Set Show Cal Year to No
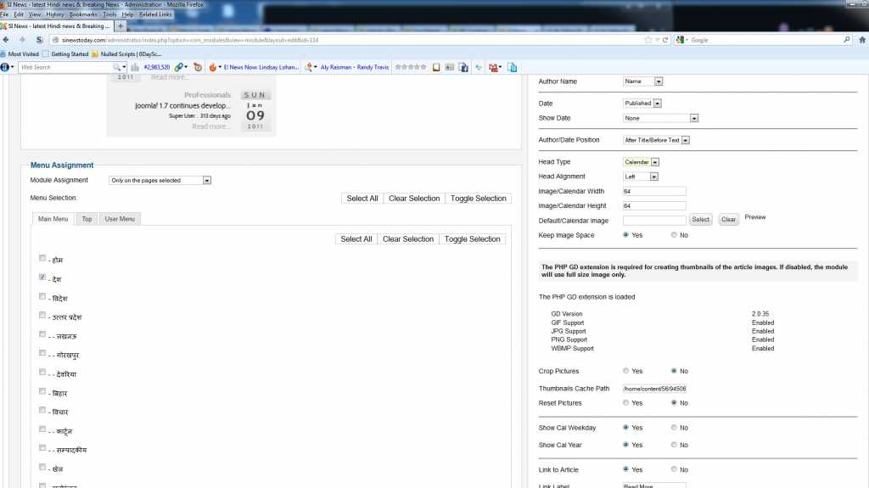Image resolution: width=869 pixels, height=488 pixels. pos(673,445)
